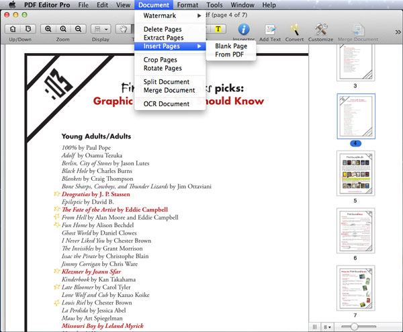Open the File menu
Screen dimensions: 403x332
click(x=83, y=5)
